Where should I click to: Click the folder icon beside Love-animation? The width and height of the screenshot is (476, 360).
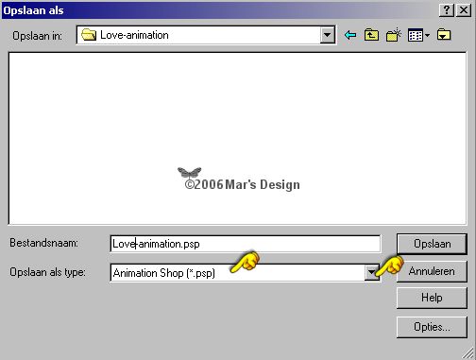[x=89, y=35]
